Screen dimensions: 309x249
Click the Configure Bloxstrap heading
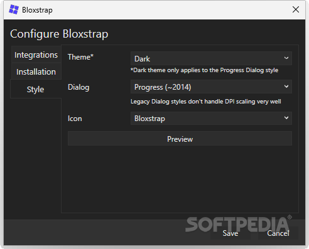[59, 34]
